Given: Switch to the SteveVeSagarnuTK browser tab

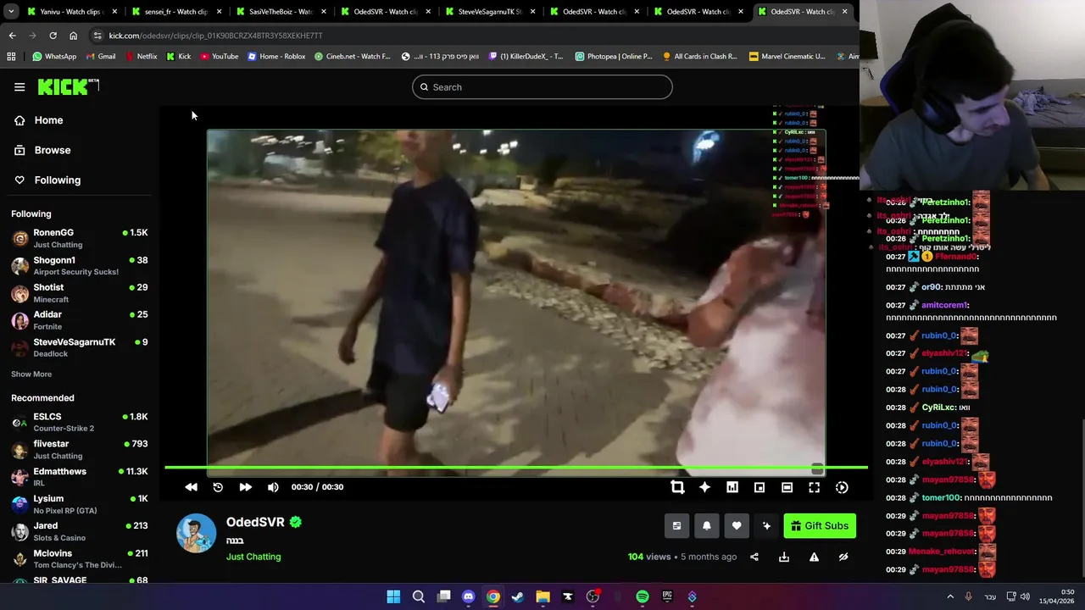Looking at the screenshot, I should point(488,11).
